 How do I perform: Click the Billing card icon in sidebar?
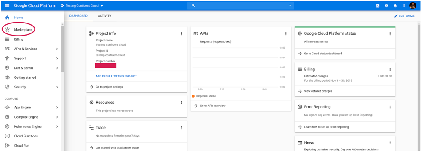(x=7, y=39)
